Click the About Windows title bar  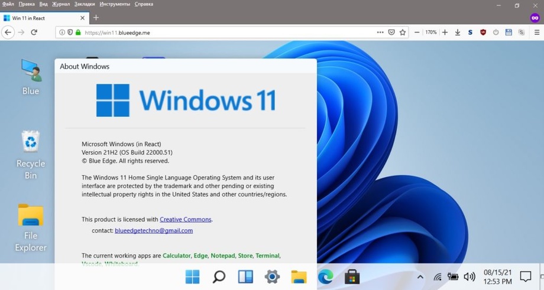point(186,66)
